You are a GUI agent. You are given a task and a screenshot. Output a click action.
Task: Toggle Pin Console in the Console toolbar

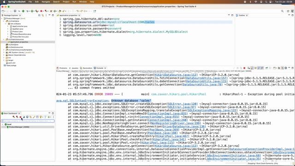coord(266,68)
